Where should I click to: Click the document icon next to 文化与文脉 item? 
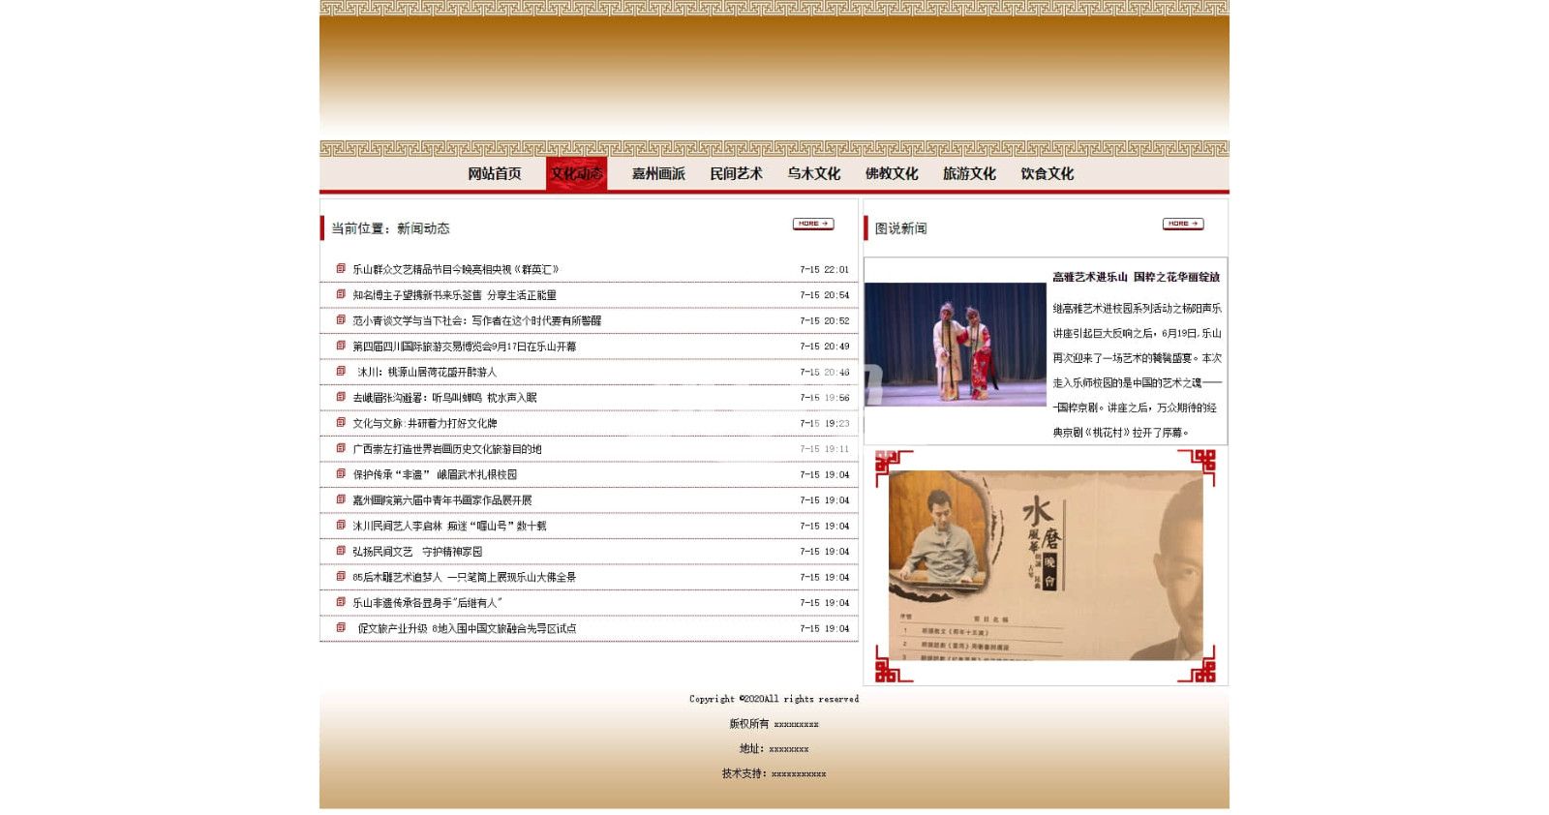pos(341,422)
